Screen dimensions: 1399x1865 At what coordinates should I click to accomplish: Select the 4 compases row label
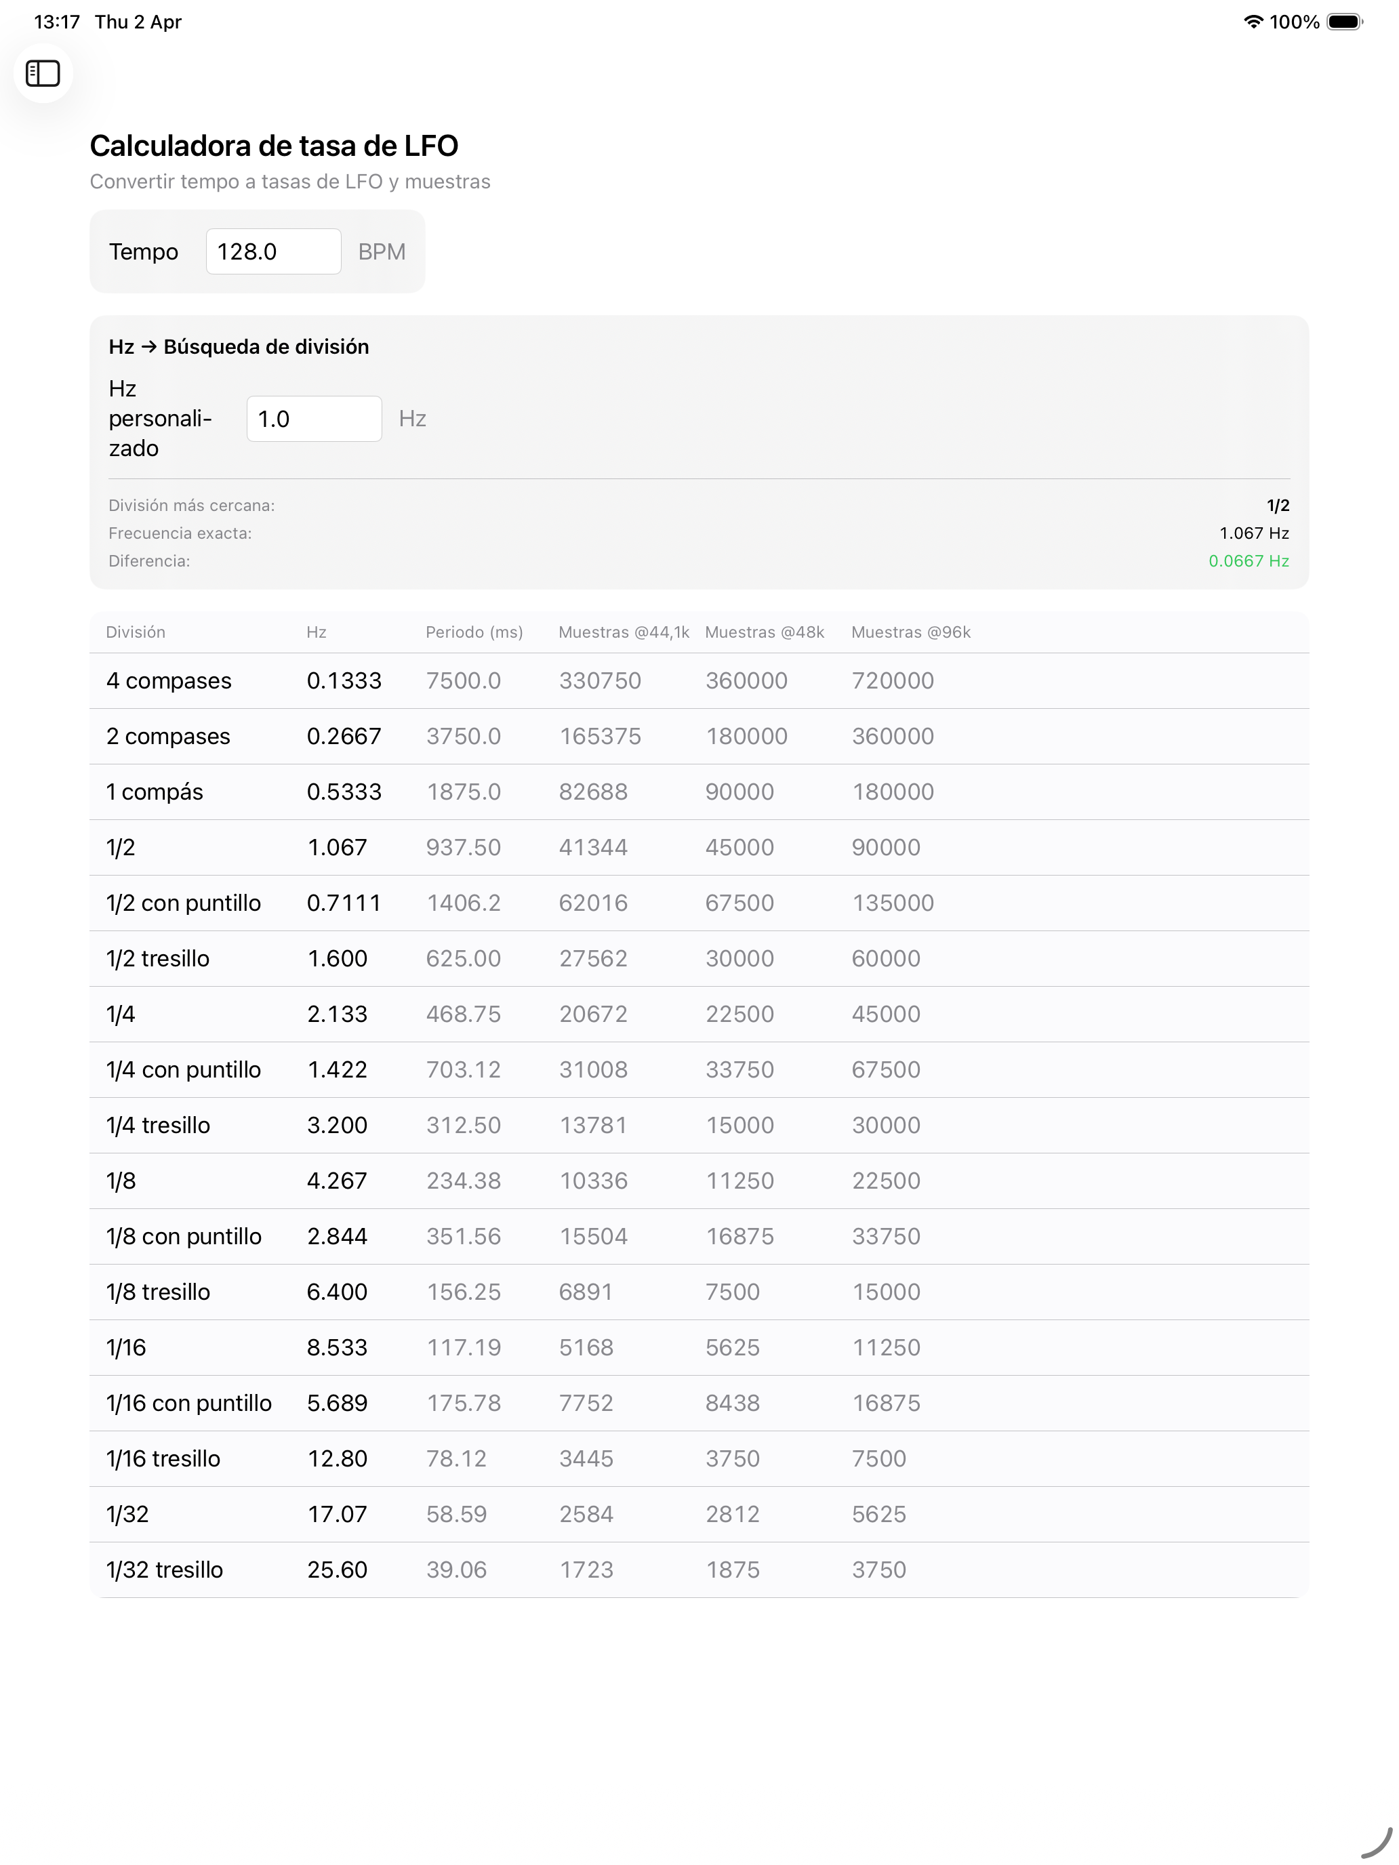click(169, 680)
